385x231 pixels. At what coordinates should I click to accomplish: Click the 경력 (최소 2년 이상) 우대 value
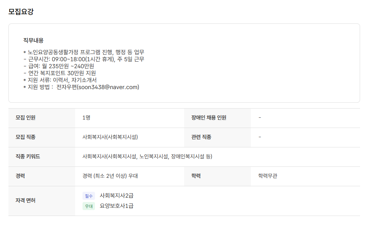point(110,176)
